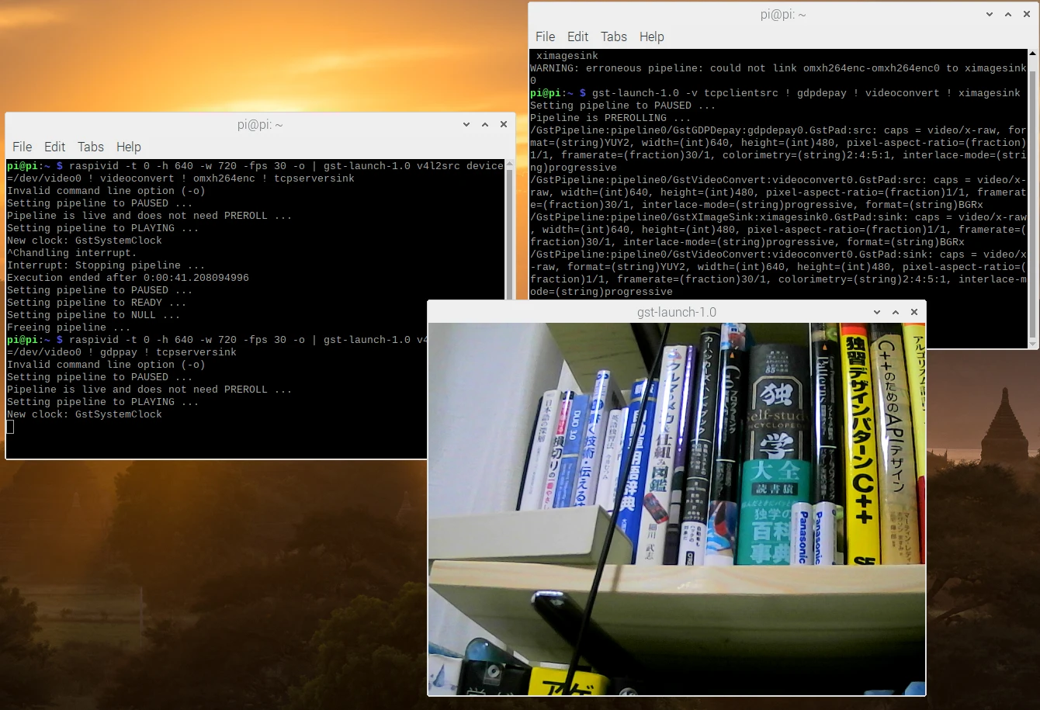1040x710 pixels.
Task: Maximize the left pi@pi terminal window
Action: pyautogui.click(x=484, y=123)
